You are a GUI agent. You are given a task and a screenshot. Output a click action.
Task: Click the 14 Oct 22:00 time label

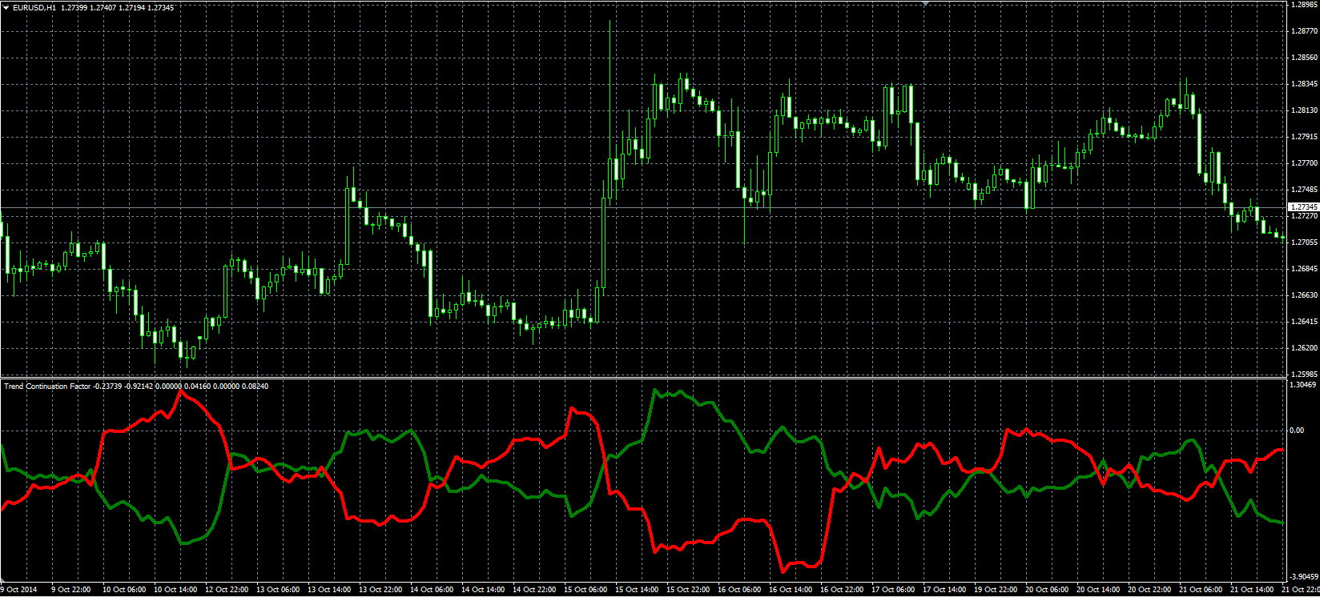pyautogui.click(x=534, y=590)
